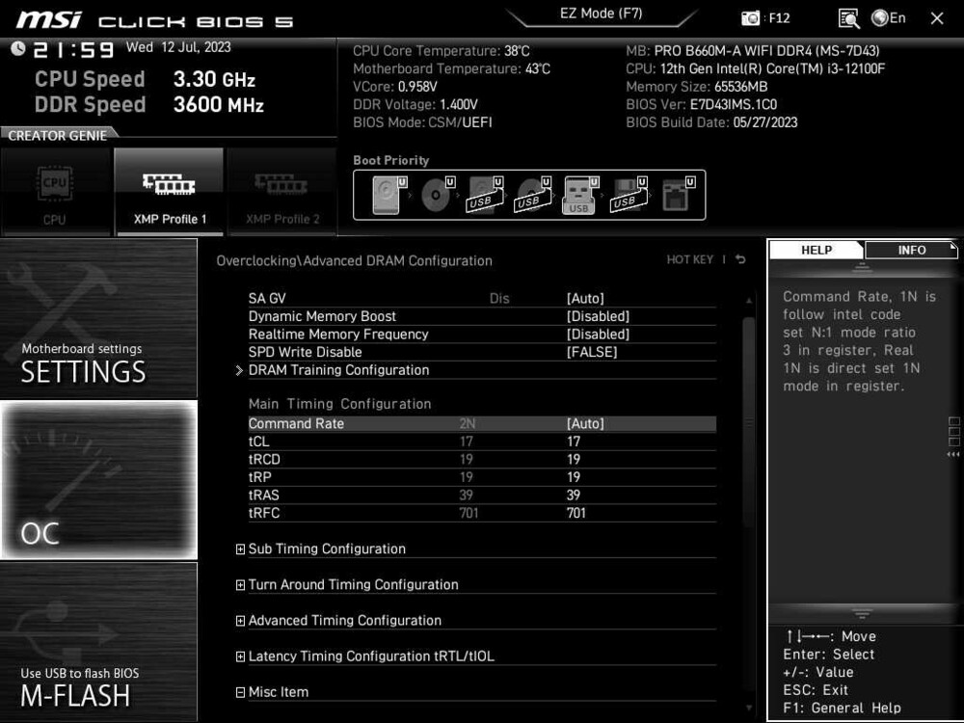Select the optical disc boot device icon
The width and height of the screenshot is (964, 723).
pyautogui.click(x=436, y=193)
